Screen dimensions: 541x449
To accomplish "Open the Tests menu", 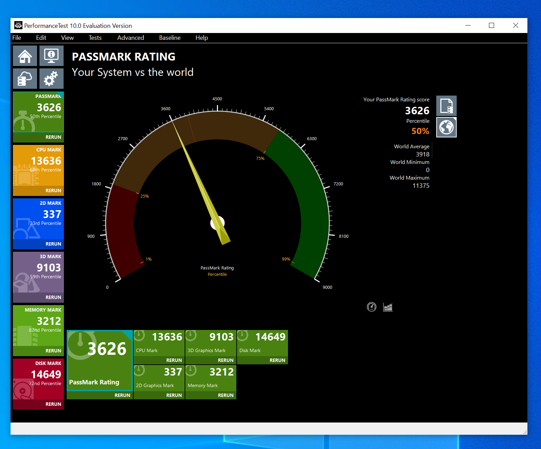I will [x=95, y=38].
